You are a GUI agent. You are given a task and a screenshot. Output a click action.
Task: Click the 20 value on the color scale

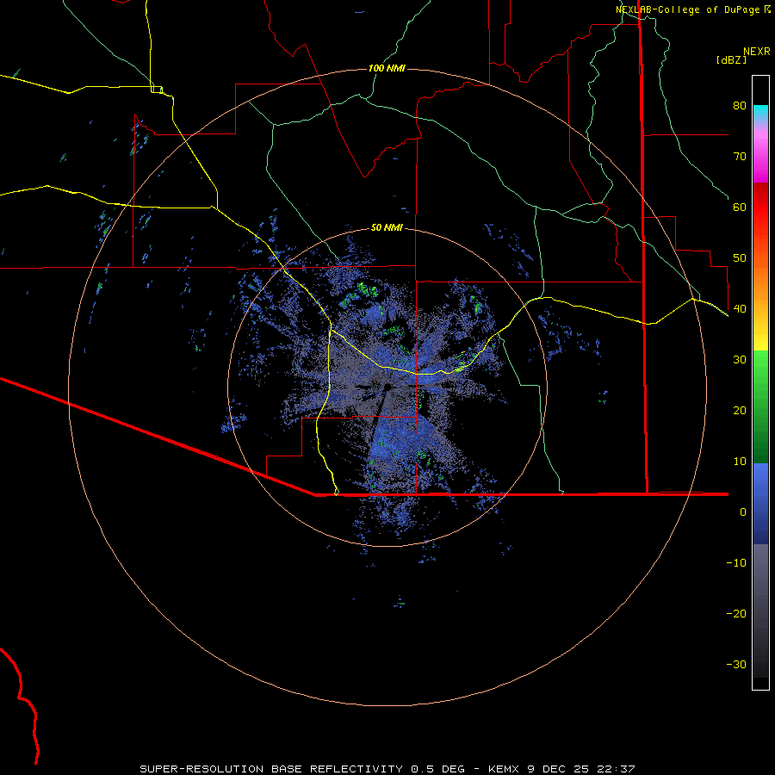point(740,411)
